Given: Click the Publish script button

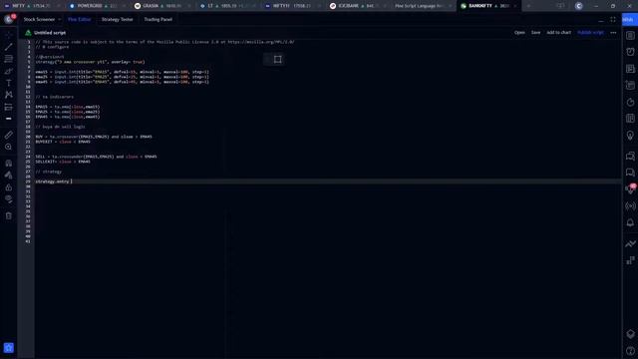Looking at the screenshot, I should (590, 33).
